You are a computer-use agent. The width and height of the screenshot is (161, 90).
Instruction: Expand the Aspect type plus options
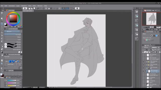5,64
